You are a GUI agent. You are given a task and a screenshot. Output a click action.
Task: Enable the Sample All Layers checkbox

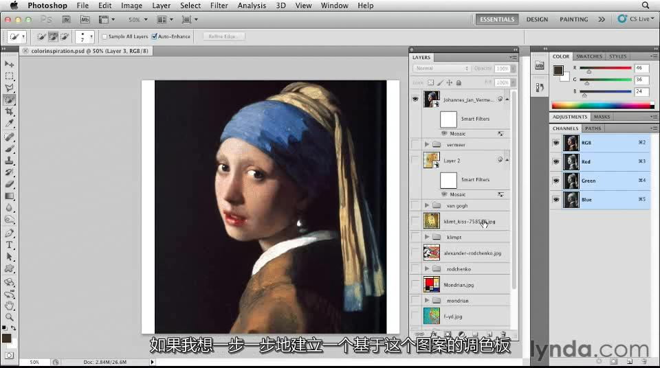tap(104, 36)
